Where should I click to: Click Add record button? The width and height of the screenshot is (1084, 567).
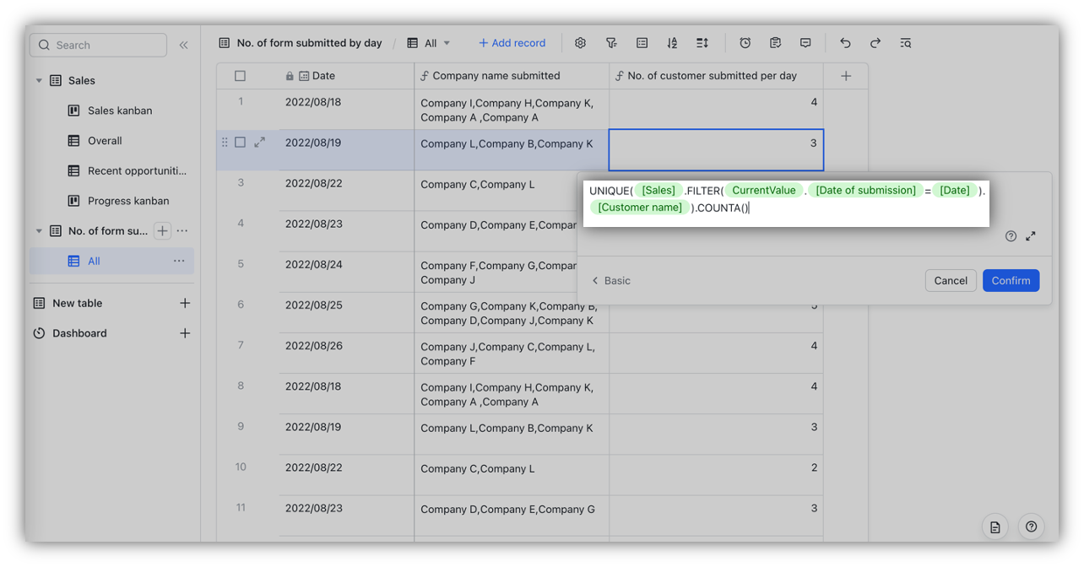click(512, 43)
